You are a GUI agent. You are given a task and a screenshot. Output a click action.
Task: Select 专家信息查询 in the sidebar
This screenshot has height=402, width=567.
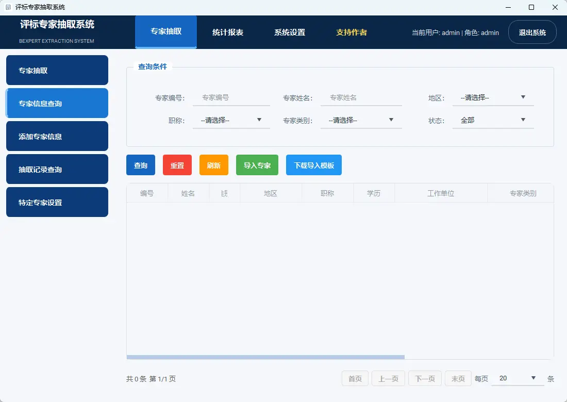pos(57,103)
